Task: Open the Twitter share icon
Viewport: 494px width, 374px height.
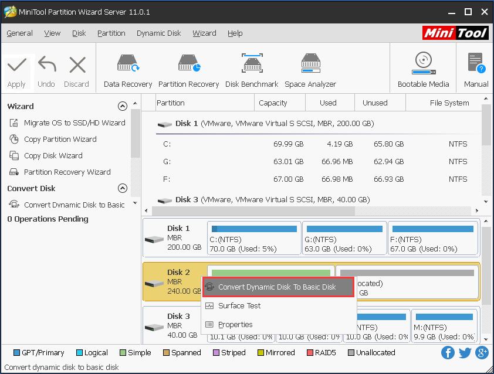Action: (x=465, y=352)
